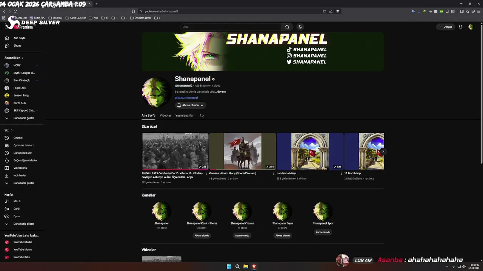Bookmark this page in address bar

133,11
